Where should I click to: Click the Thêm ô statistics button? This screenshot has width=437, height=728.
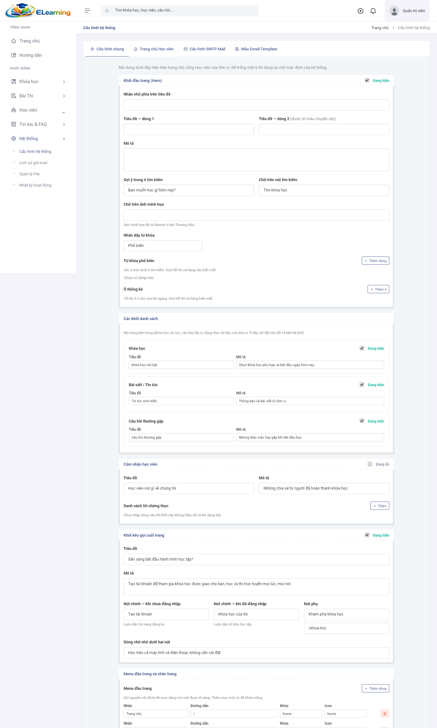point(378,289)
